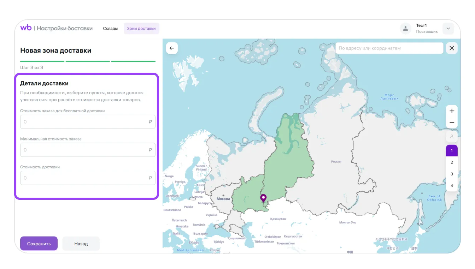Click the address or coordinates search field

point(389,48)
